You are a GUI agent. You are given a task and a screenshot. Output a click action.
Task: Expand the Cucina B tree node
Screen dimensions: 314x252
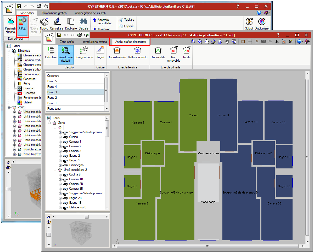pos(60,175)
